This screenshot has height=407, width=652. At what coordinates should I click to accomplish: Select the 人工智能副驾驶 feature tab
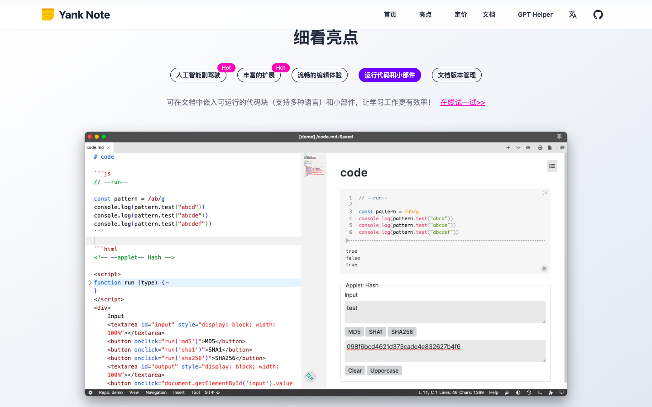pyautogui.click(x=198, y=75)
